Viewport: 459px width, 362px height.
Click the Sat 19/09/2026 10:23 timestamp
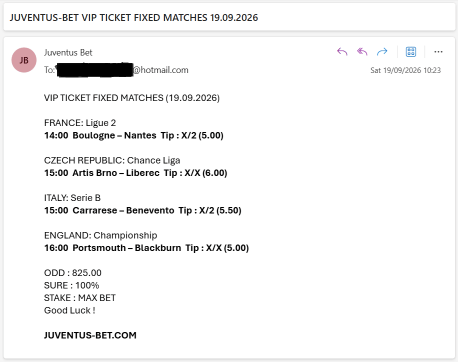coord(405,70)
